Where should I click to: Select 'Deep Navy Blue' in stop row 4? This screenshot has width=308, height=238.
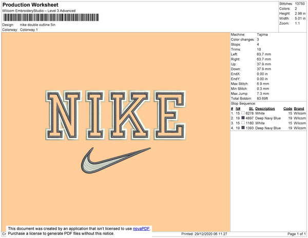268,128
